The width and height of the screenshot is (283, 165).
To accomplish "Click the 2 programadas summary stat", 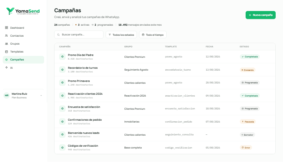I will click(102, 25).
